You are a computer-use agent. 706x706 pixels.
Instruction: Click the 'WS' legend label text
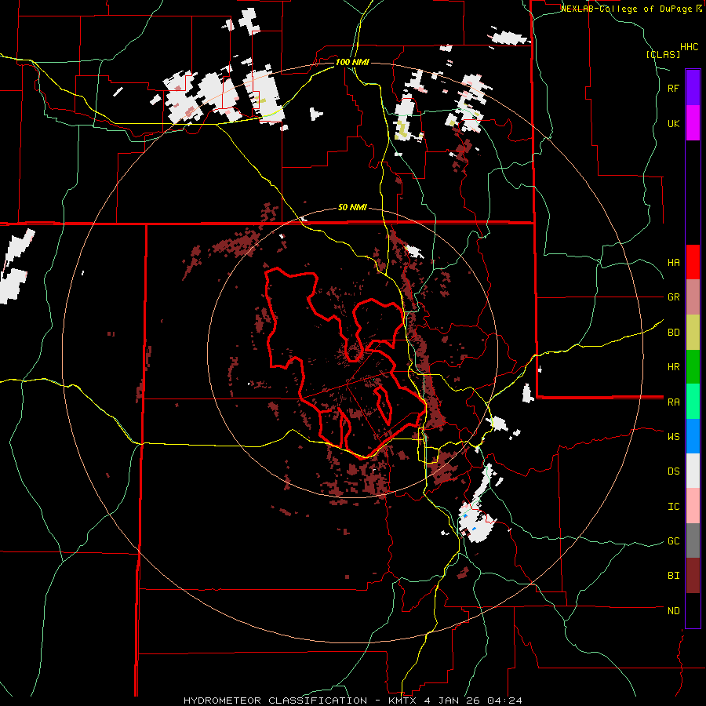point(673,437)
